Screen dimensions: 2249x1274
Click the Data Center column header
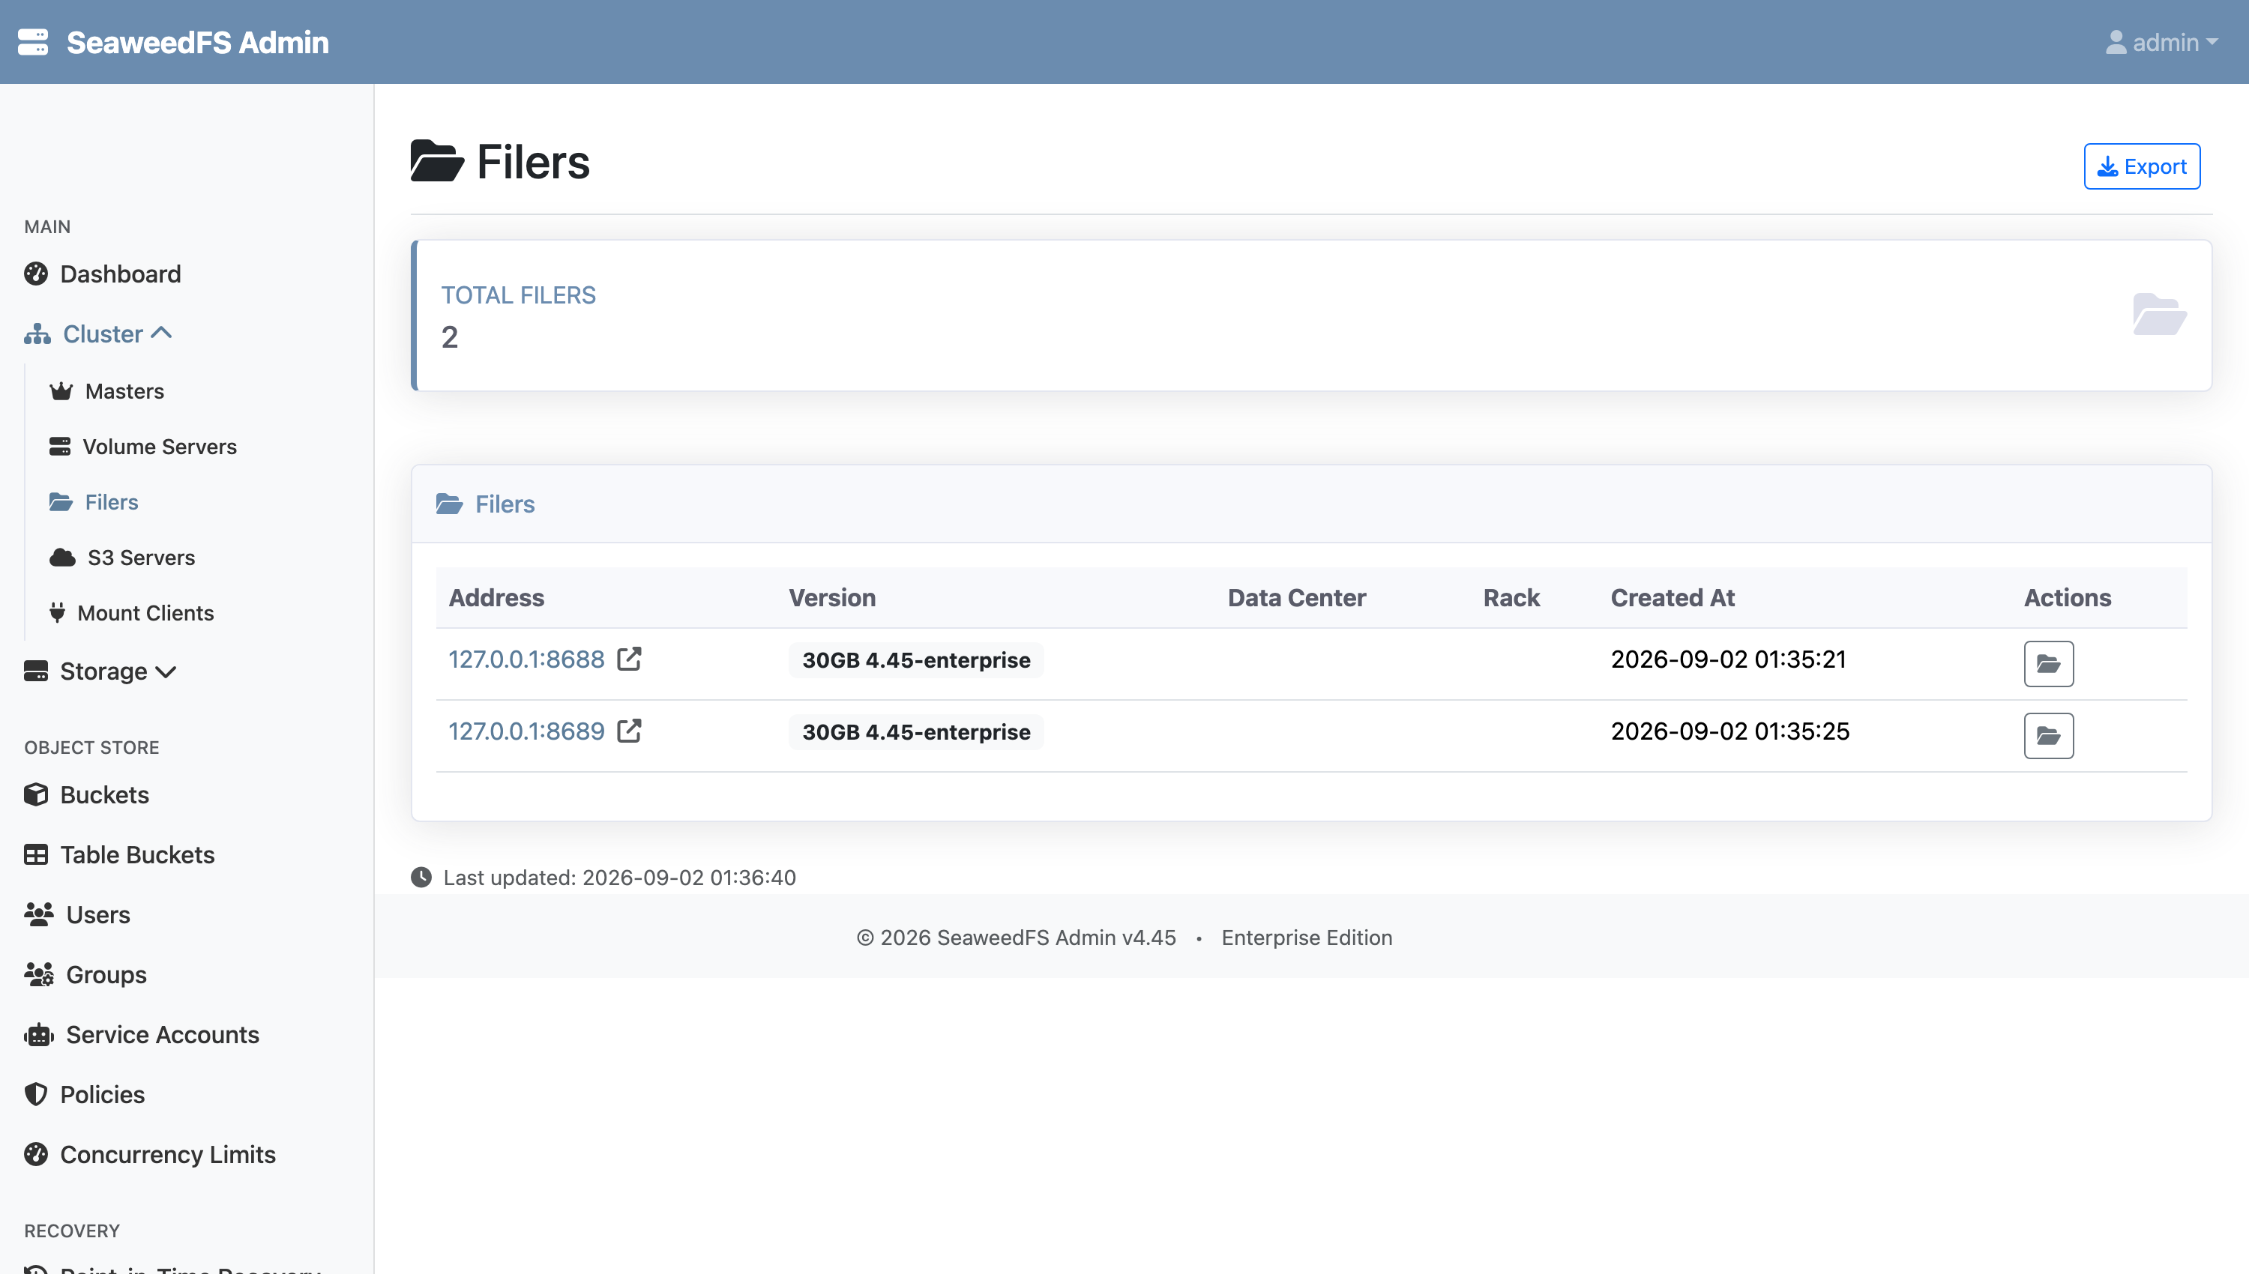[1296, 597]
